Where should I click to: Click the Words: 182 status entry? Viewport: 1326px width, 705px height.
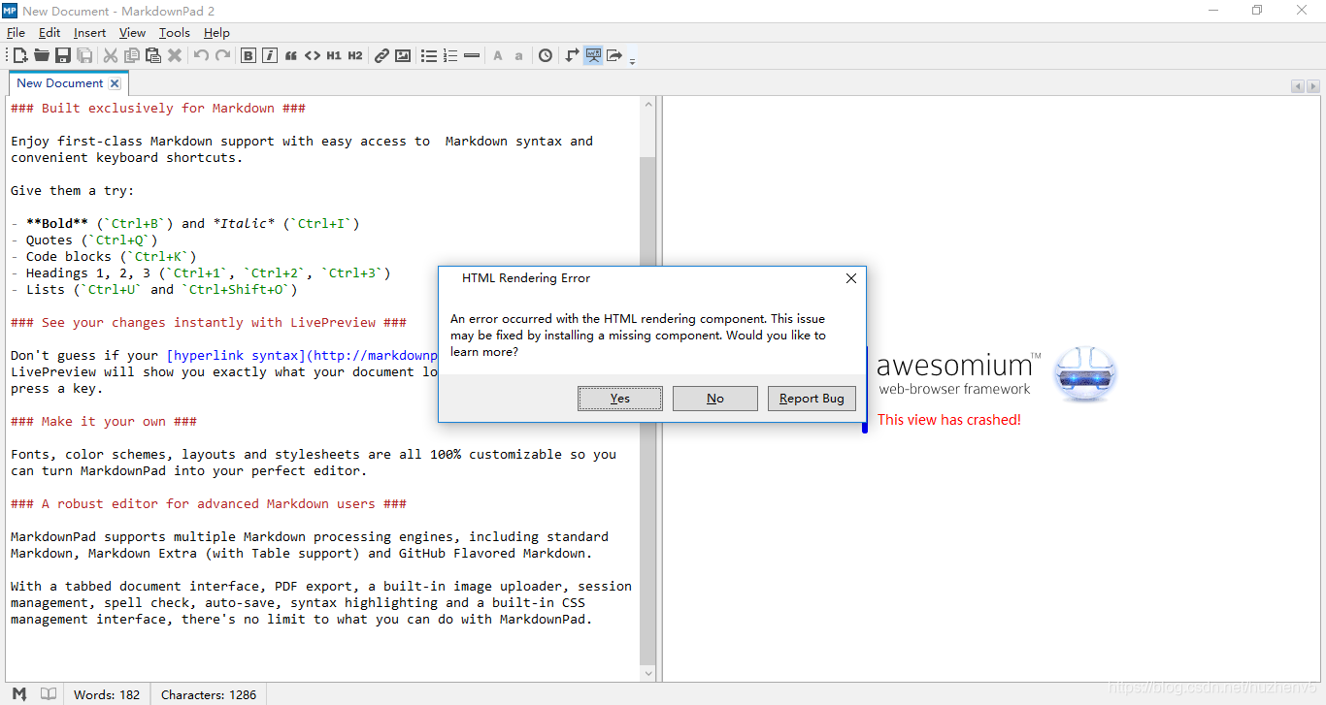pos(107,694)
